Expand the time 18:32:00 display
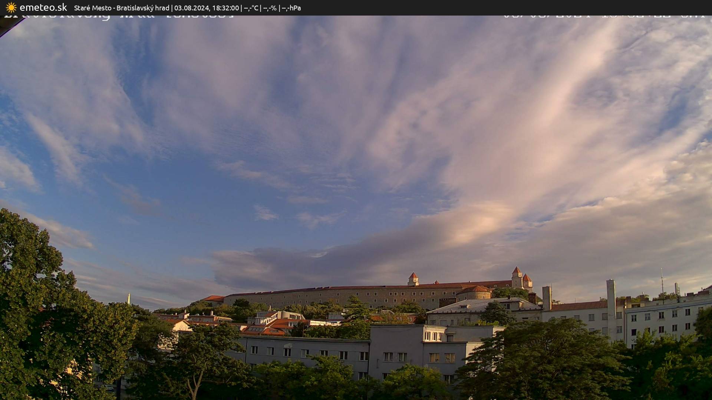The image size is (712, 400). pyautogui.click(x=227, y=7)
